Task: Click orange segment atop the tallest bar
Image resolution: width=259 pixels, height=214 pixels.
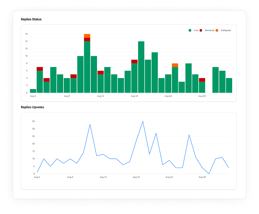Action: pyautogui.click(x=87, y=36)
